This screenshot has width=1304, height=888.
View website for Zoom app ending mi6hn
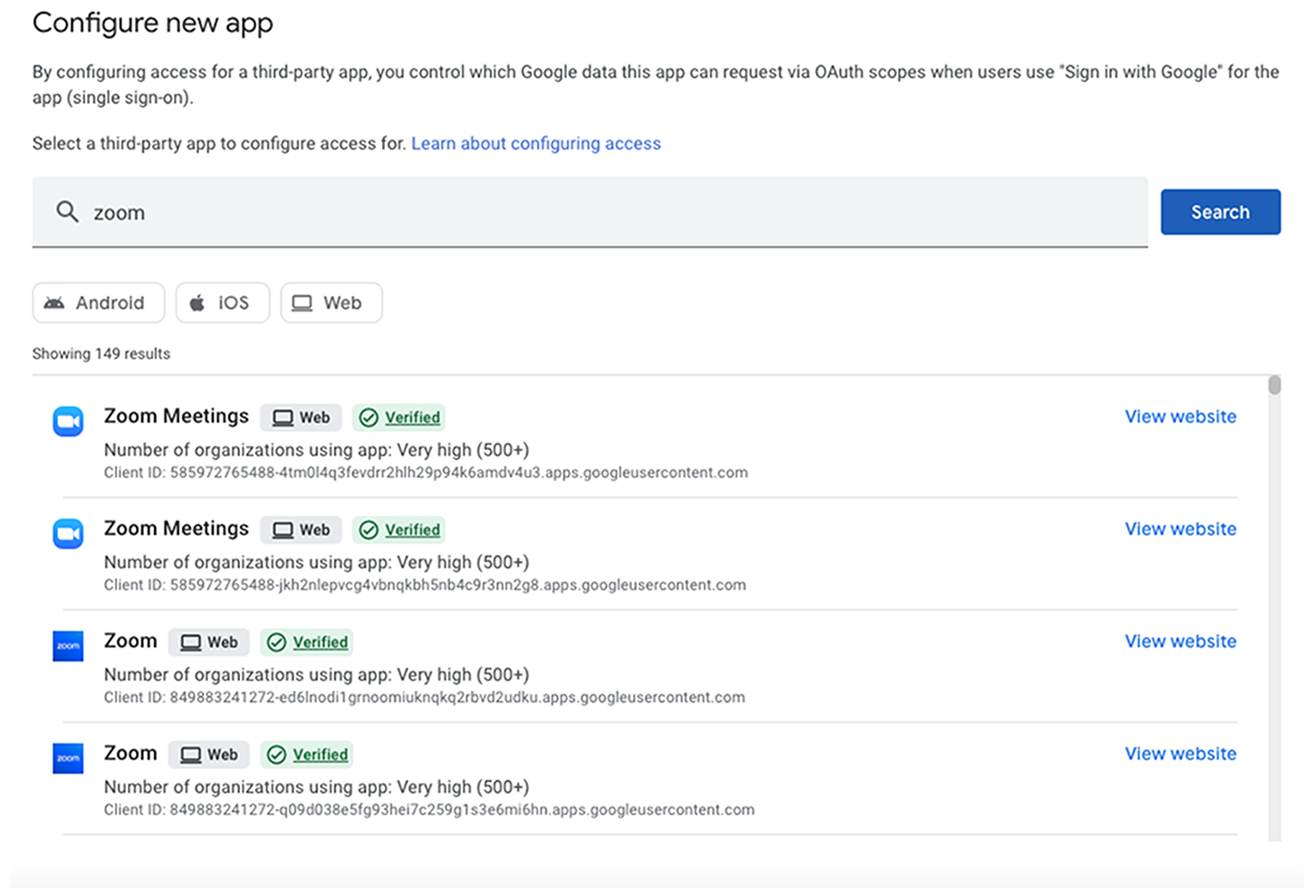tap(1180, 753)
